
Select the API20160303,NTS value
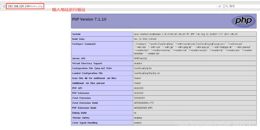143,108
